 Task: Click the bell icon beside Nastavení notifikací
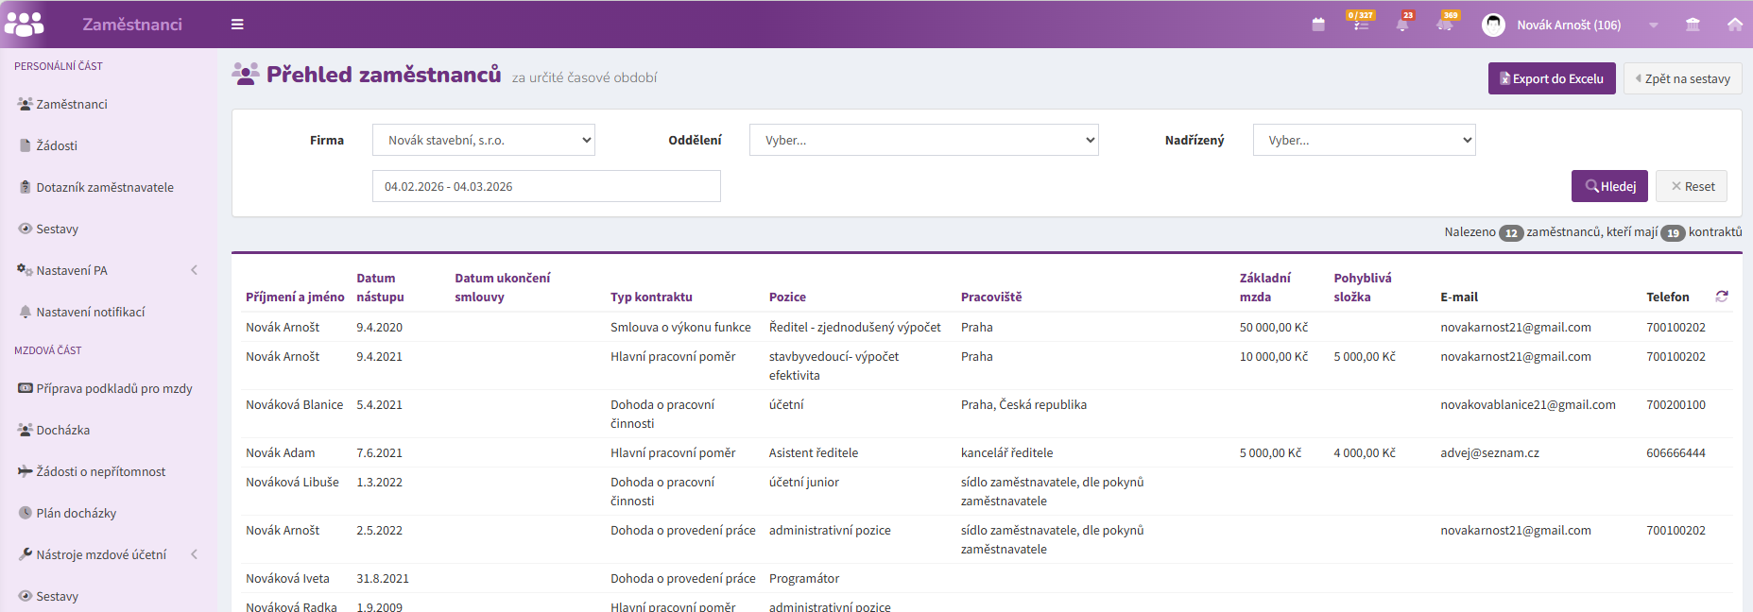(x=26, y=312)
